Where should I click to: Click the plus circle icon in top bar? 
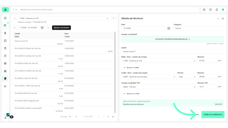tap(204, 10)
